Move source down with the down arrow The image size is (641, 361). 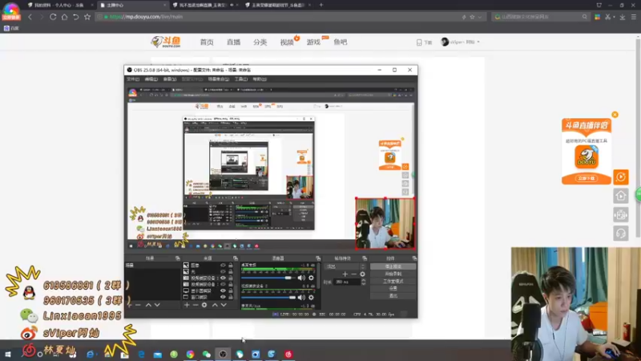[224, 305]
